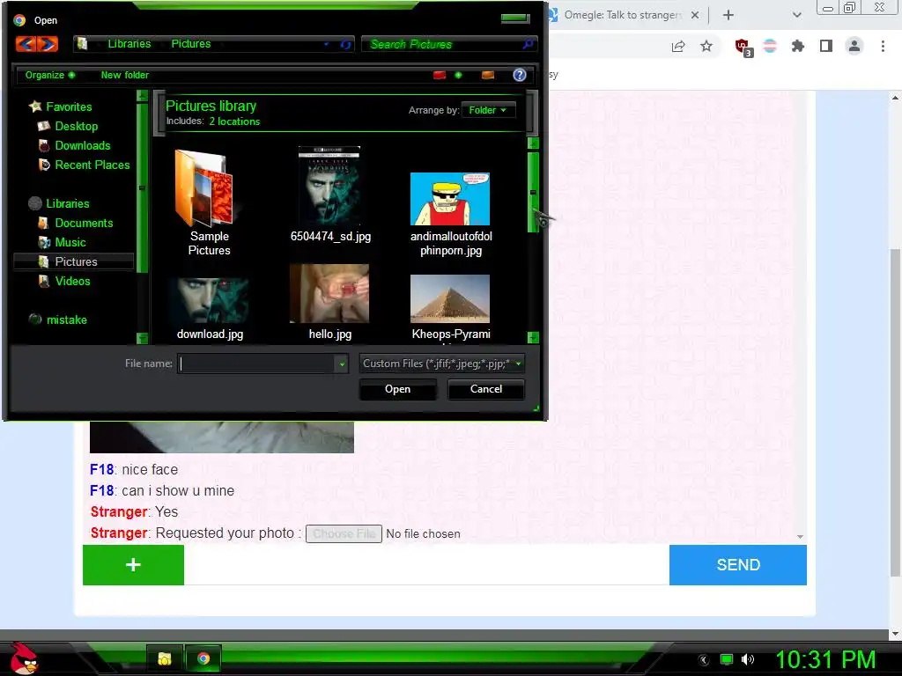Open Desktop in the navigation pane
This screenshot has width=902, height=676.
[76, 126]
